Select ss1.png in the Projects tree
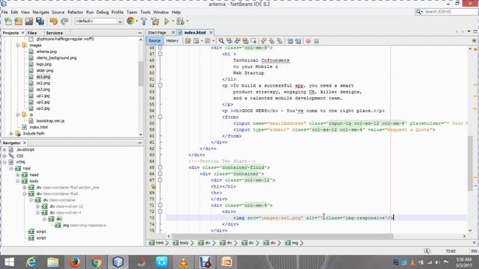The height and width of the screenshot is (269, 479). point(43,77)
